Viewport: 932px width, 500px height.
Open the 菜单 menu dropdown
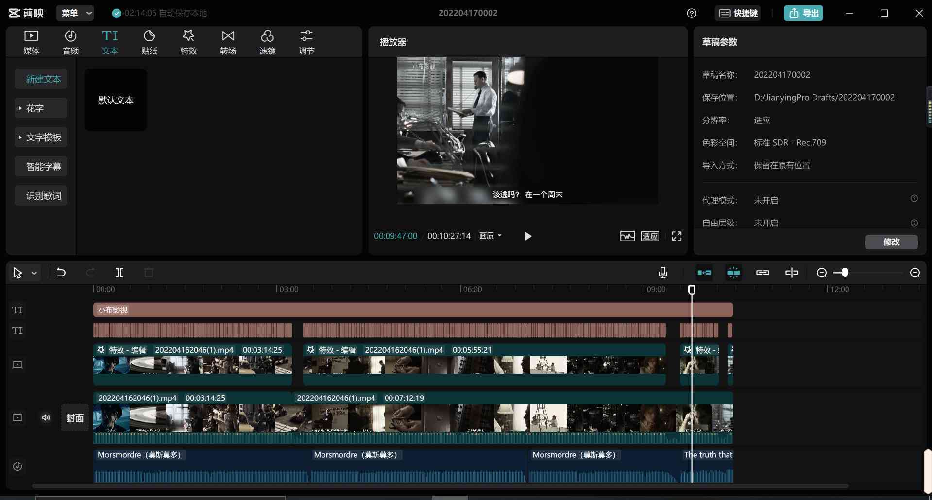75,13
